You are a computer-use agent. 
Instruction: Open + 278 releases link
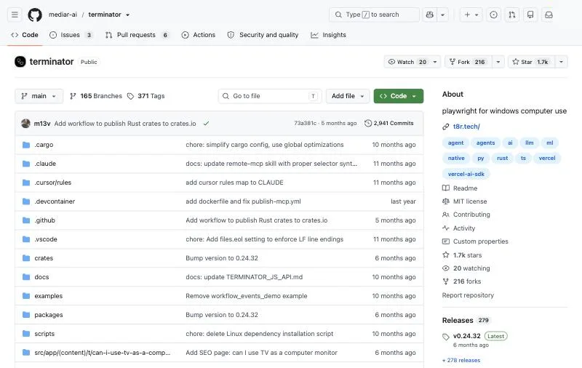[x=461, y=360]
